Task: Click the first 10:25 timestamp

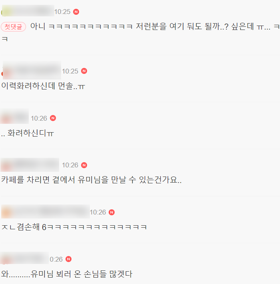Action: pos(62,12)
